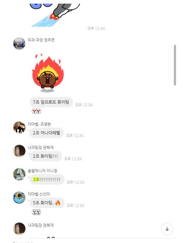Open 외과 과장 정주연's profile picture
The width and height of the screenshot is (183, 243).
click(19, 44)
